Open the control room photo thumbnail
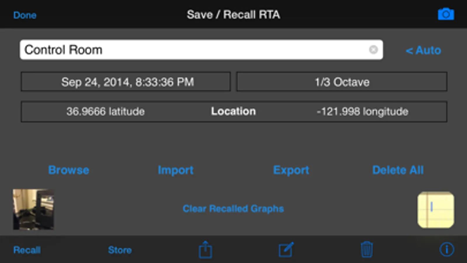The width and height of the screenshot is (467, 263). click(x=33, y=209)
